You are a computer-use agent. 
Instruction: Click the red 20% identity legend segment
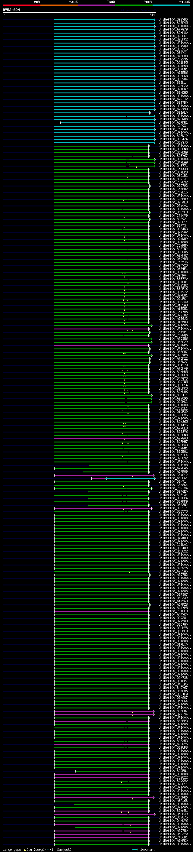click(x=22, y=6)
